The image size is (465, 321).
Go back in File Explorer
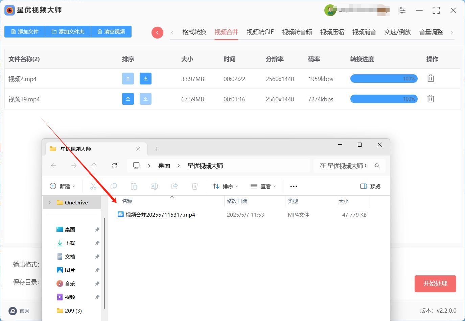click(53, 166)
